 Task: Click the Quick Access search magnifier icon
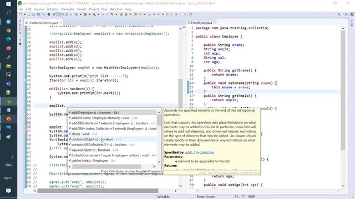click(x=339, y=14)
